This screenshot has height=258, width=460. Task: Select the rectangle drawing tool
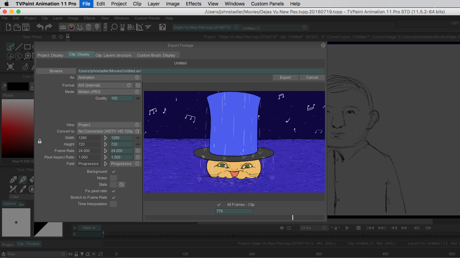tap(28, 47)
